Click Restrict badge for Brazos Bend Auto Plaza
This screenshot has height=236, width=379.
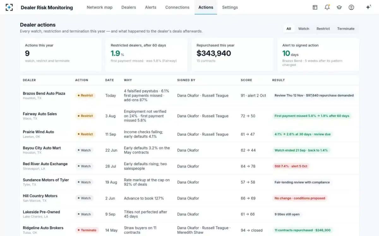85,96
